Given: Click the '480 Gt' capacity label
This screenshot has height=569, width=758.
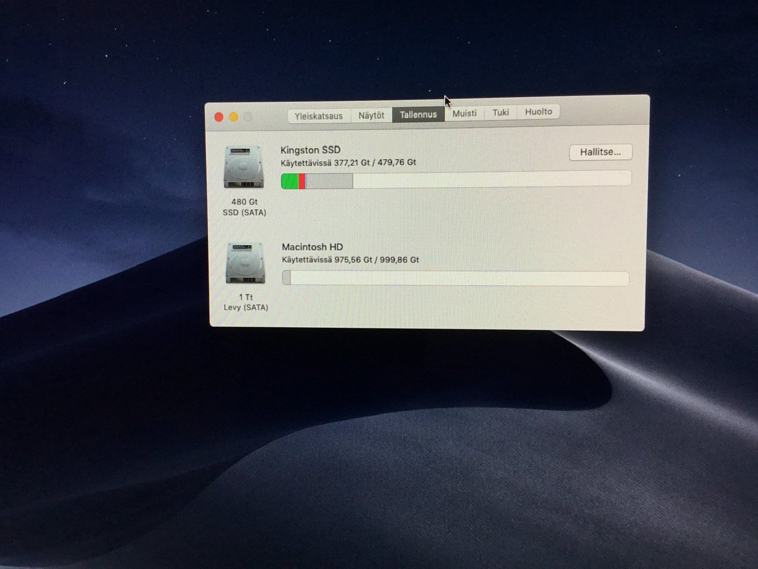Looking at the screenshot, I should (245, 202).
